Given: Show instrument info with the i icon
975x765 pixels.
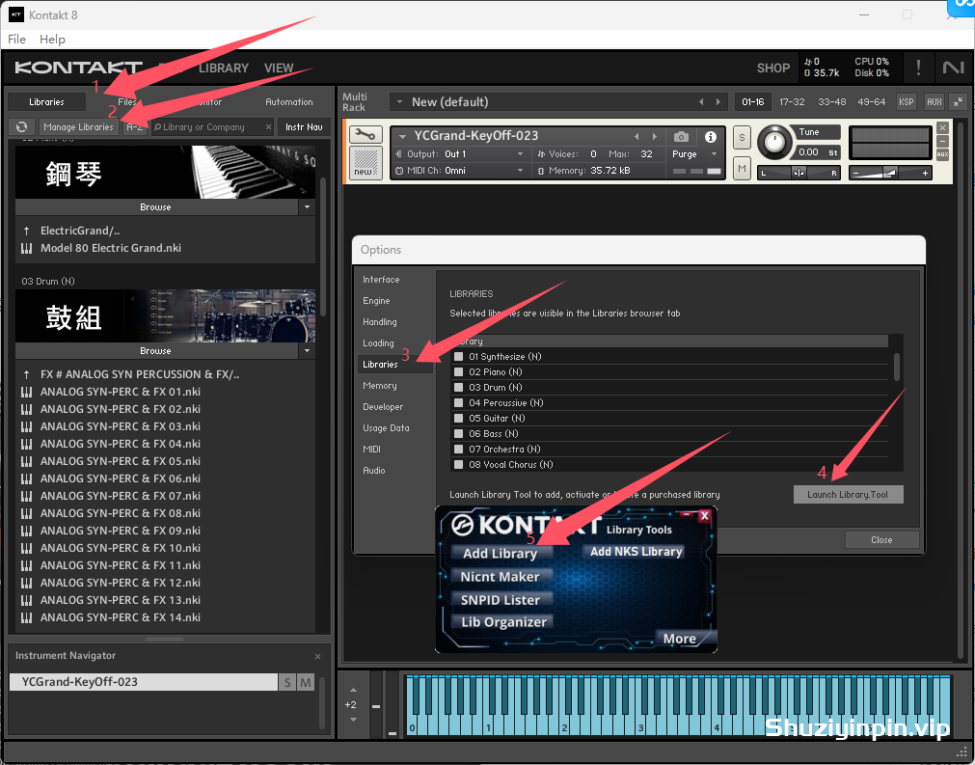Looking at the screenshot, I should coord(710,136).
